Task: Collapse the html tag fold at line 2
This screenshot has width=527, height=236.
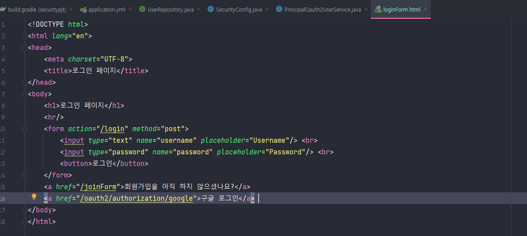Action: [25, 36]
